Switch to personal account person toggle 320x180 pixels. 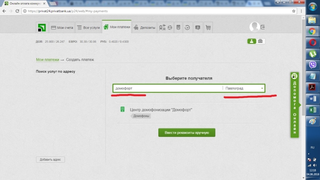coord(252,41)
